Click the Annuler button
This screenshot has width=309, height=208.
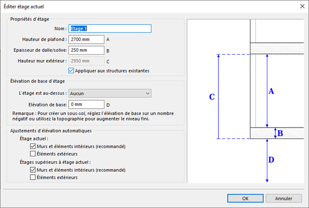click(284, 199)
